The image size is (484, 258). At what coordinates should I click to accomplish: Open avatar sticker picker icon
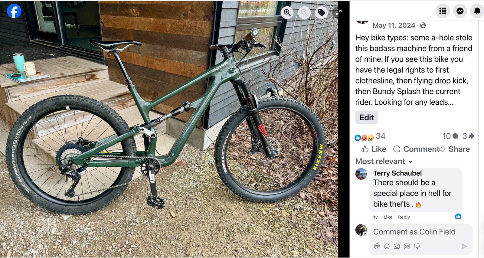(377, 246)
